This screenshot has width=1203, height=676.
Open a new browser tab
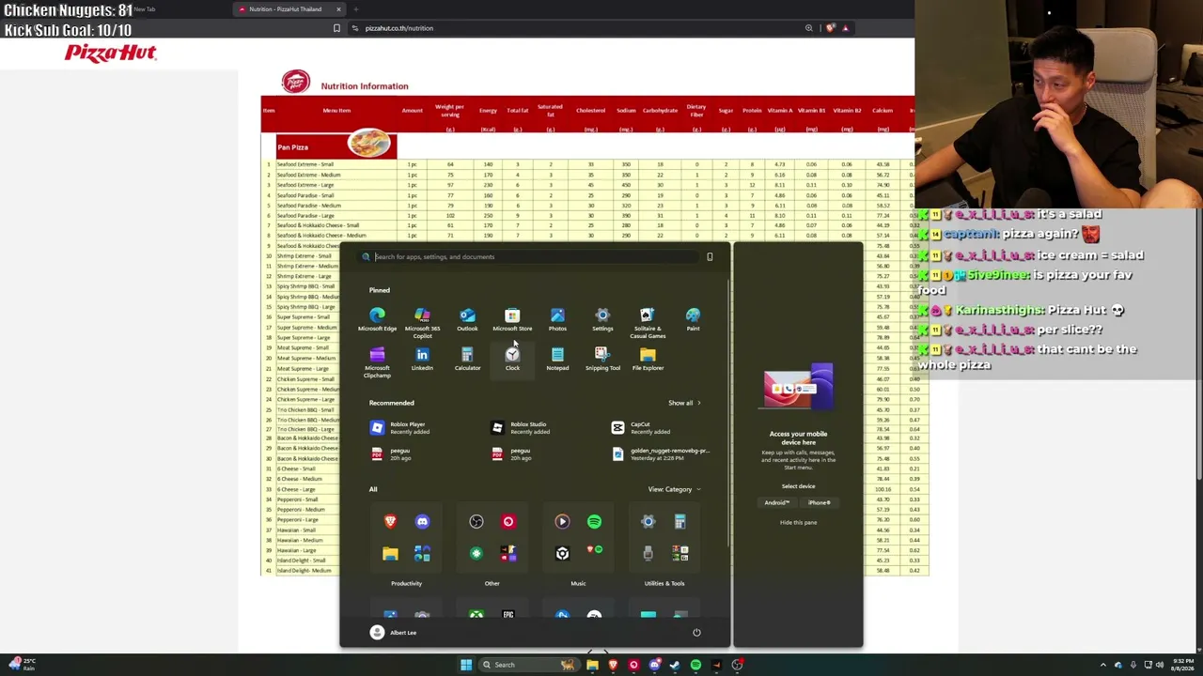click(x=354, y=9)
